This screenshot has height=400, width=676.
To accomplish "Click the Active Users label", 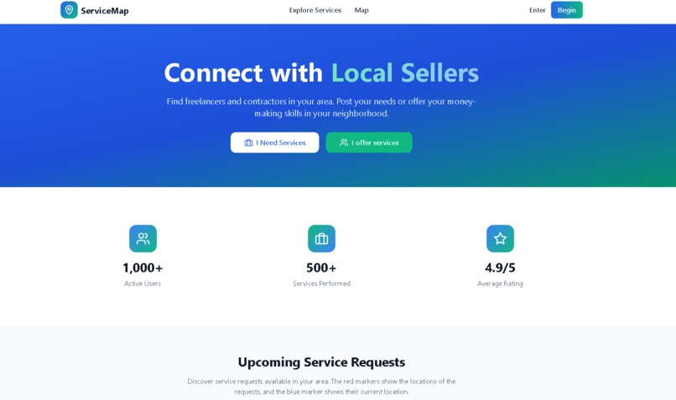I will pyautogui.click(x=143, y=283).
